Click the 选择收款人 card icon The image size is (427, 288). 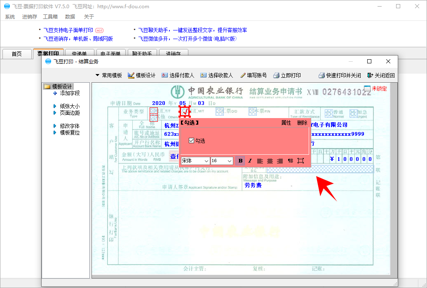[x=204, y=75]
